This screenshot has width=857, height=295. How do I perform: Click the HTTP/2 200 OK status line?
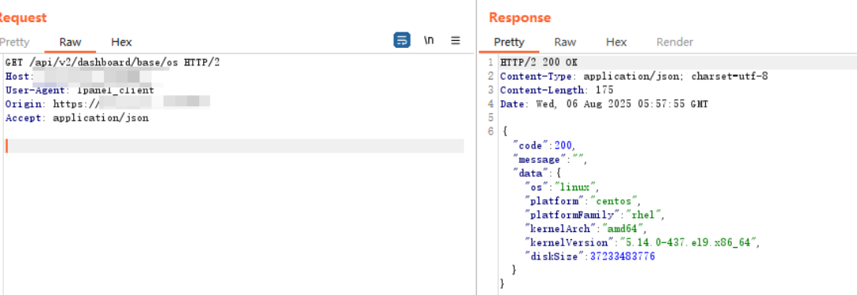point(539,62)
